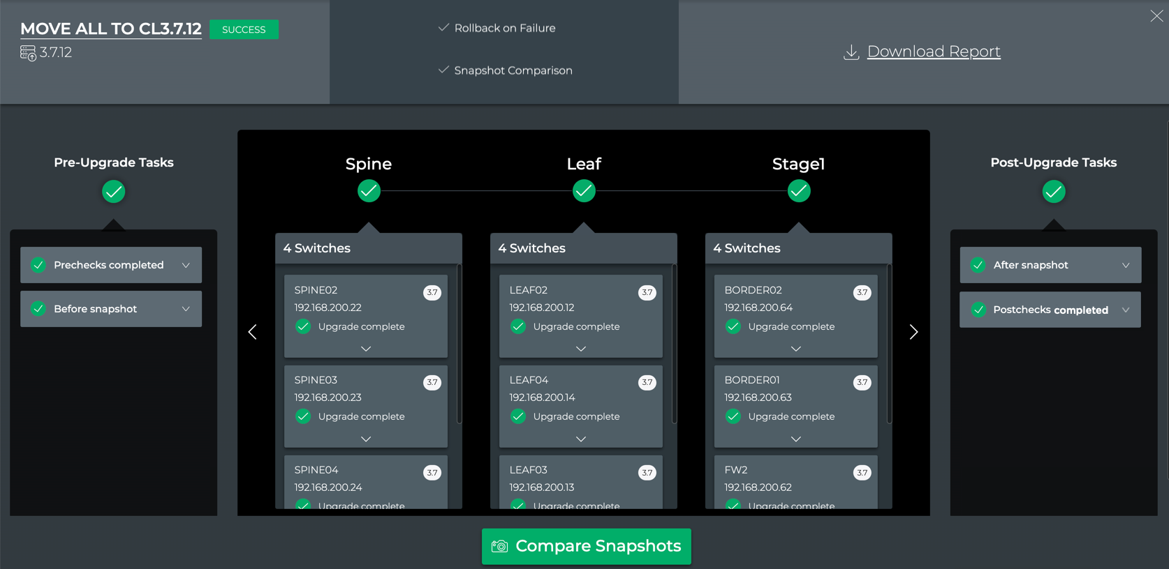Expand LEAF02 switch details chevron
Screen dimensions: 1169x569
pyautogui.click(x=580, y=349)
